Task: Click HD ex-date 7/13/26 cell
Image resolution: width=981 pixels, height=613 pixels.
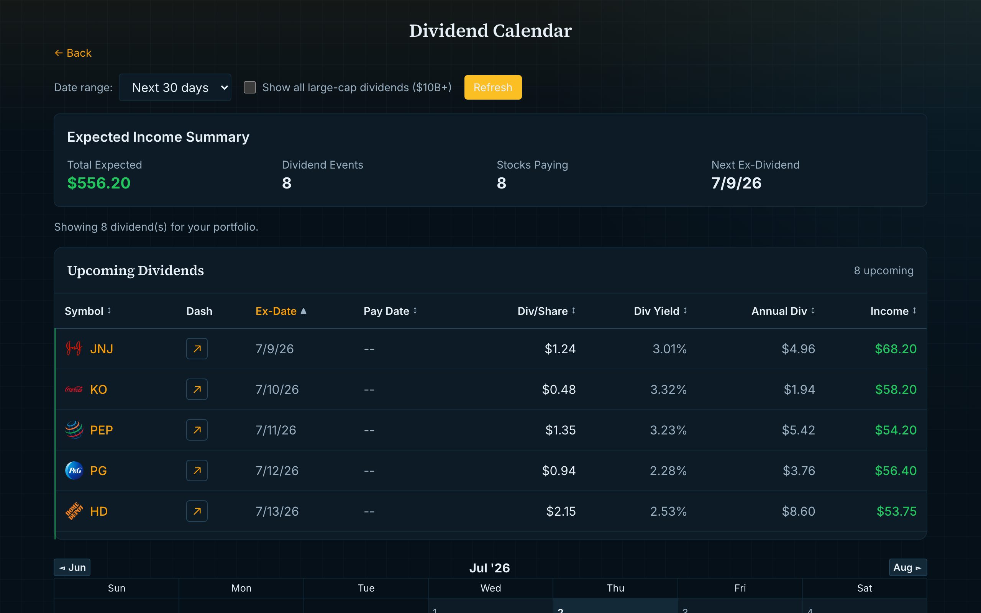Action: pos(277,511)
